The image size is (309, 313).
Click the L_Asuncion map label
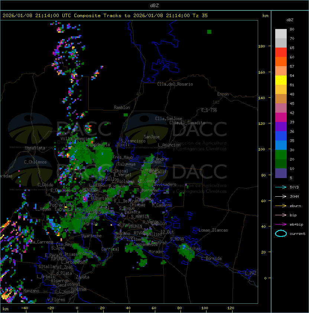pyautogui.click(x=169, y=145)
